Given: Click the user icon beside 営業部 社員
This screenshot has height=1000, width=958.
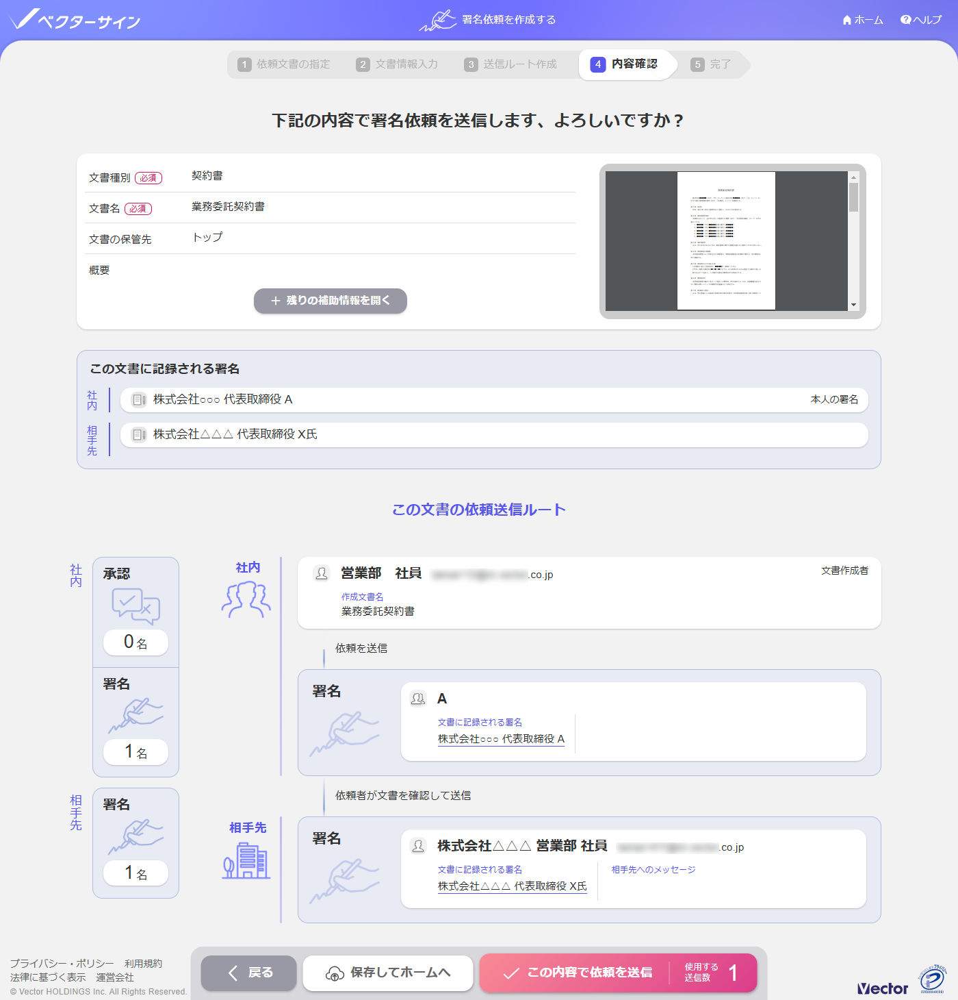Looking at the screenshot, I should pos(322,573).
